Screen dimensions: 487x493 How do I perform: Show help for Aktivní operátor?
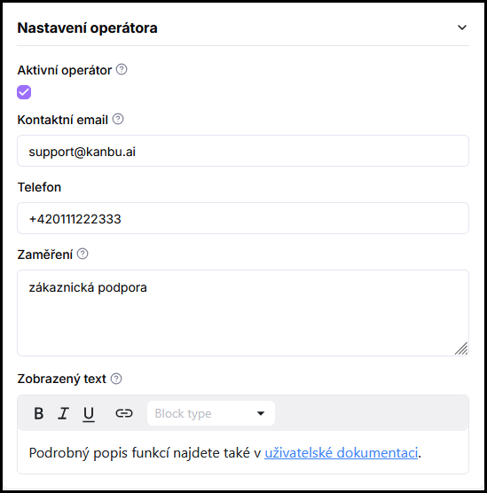coord(122,69)
